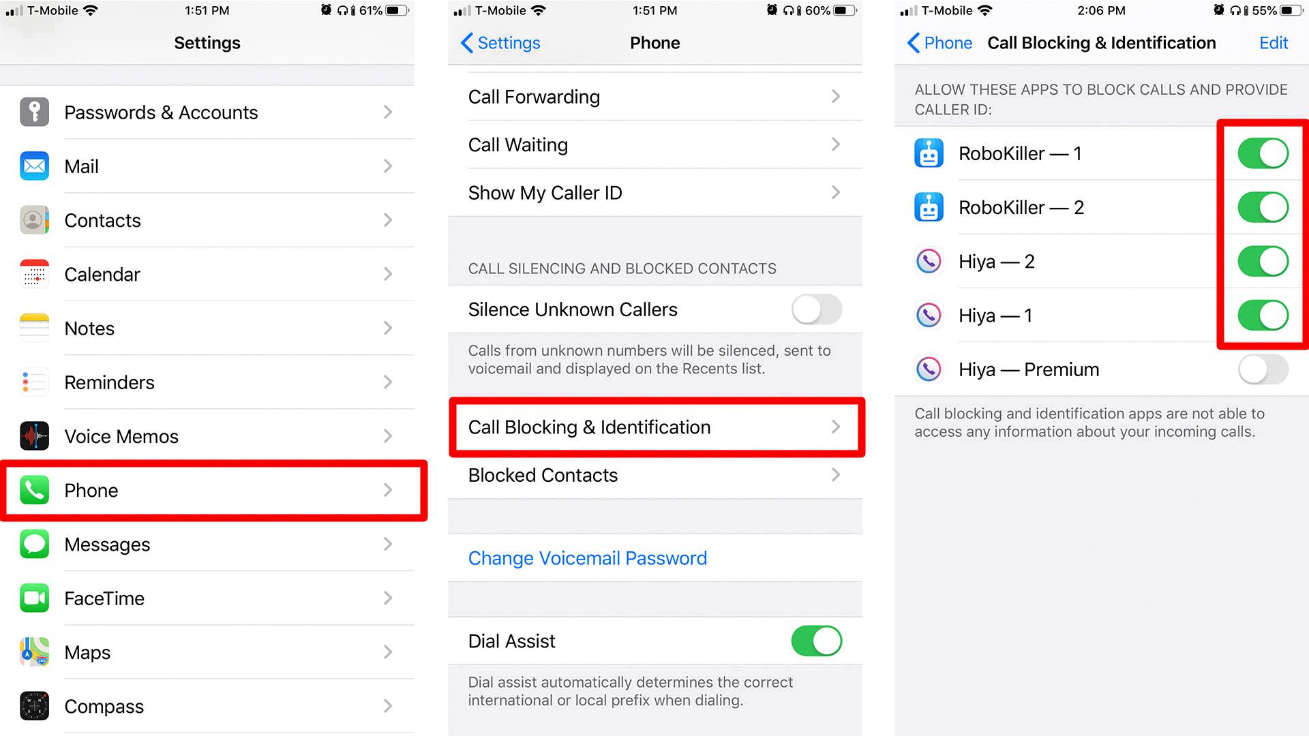
Task: Tap the Hiya app icon (second entry)
Action: click(930, 316)
